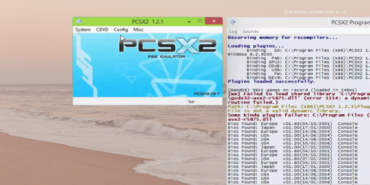
Task: Click the 'Binding FW' log line
Action: 308,74
